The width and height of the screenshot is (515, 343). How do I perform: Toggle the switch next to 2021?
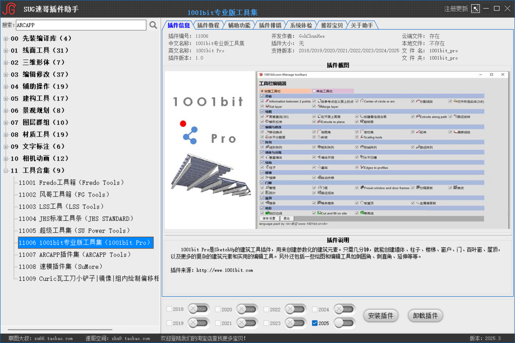coord(247,323)
